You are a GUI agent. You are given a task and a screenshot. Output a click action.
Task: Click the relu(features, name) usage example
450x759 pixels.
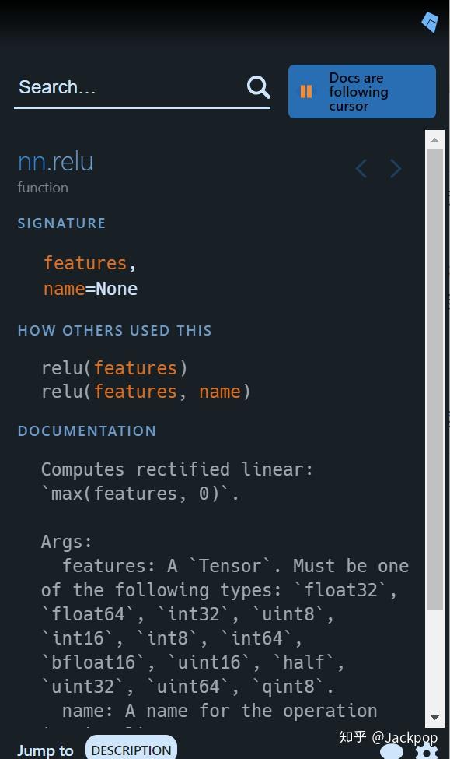point(146,391)
